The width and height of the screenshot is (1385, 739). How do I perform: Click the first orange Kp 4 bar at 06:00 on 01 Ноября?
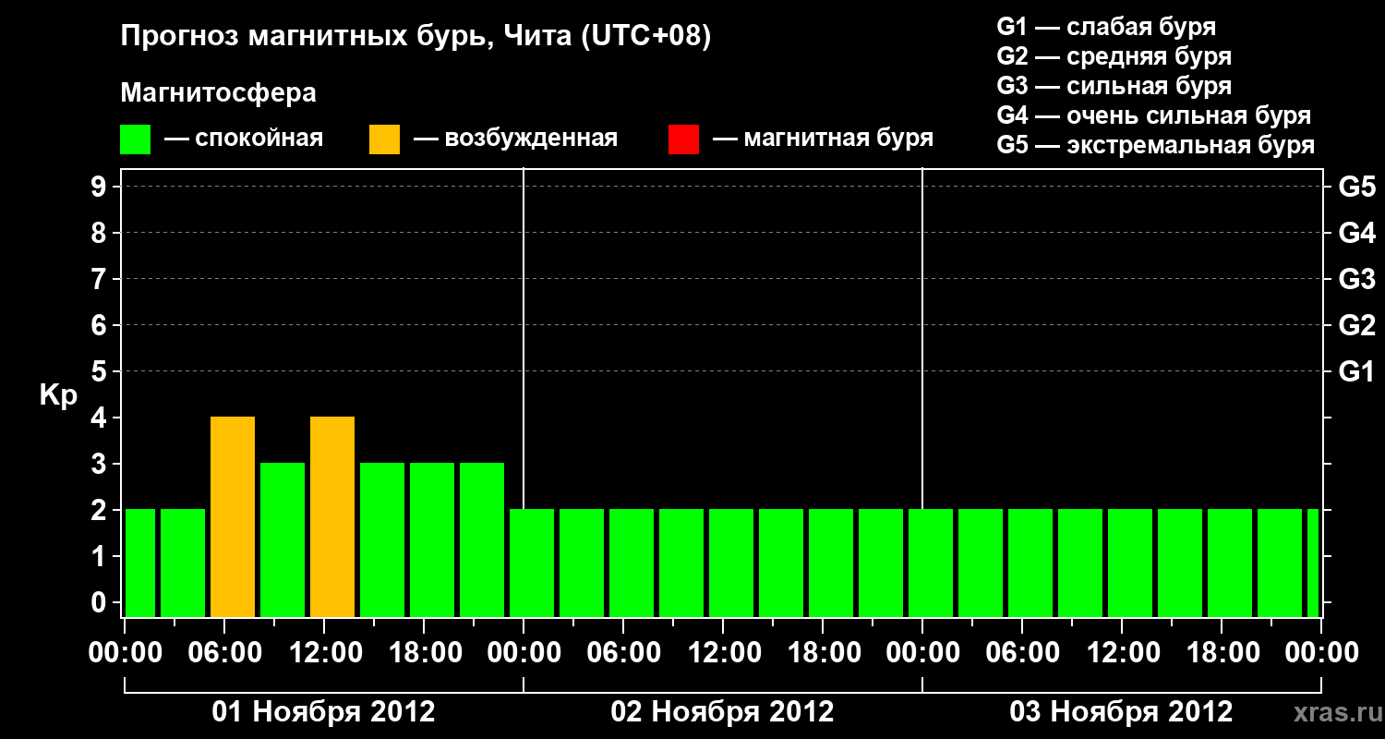(233, 517)
